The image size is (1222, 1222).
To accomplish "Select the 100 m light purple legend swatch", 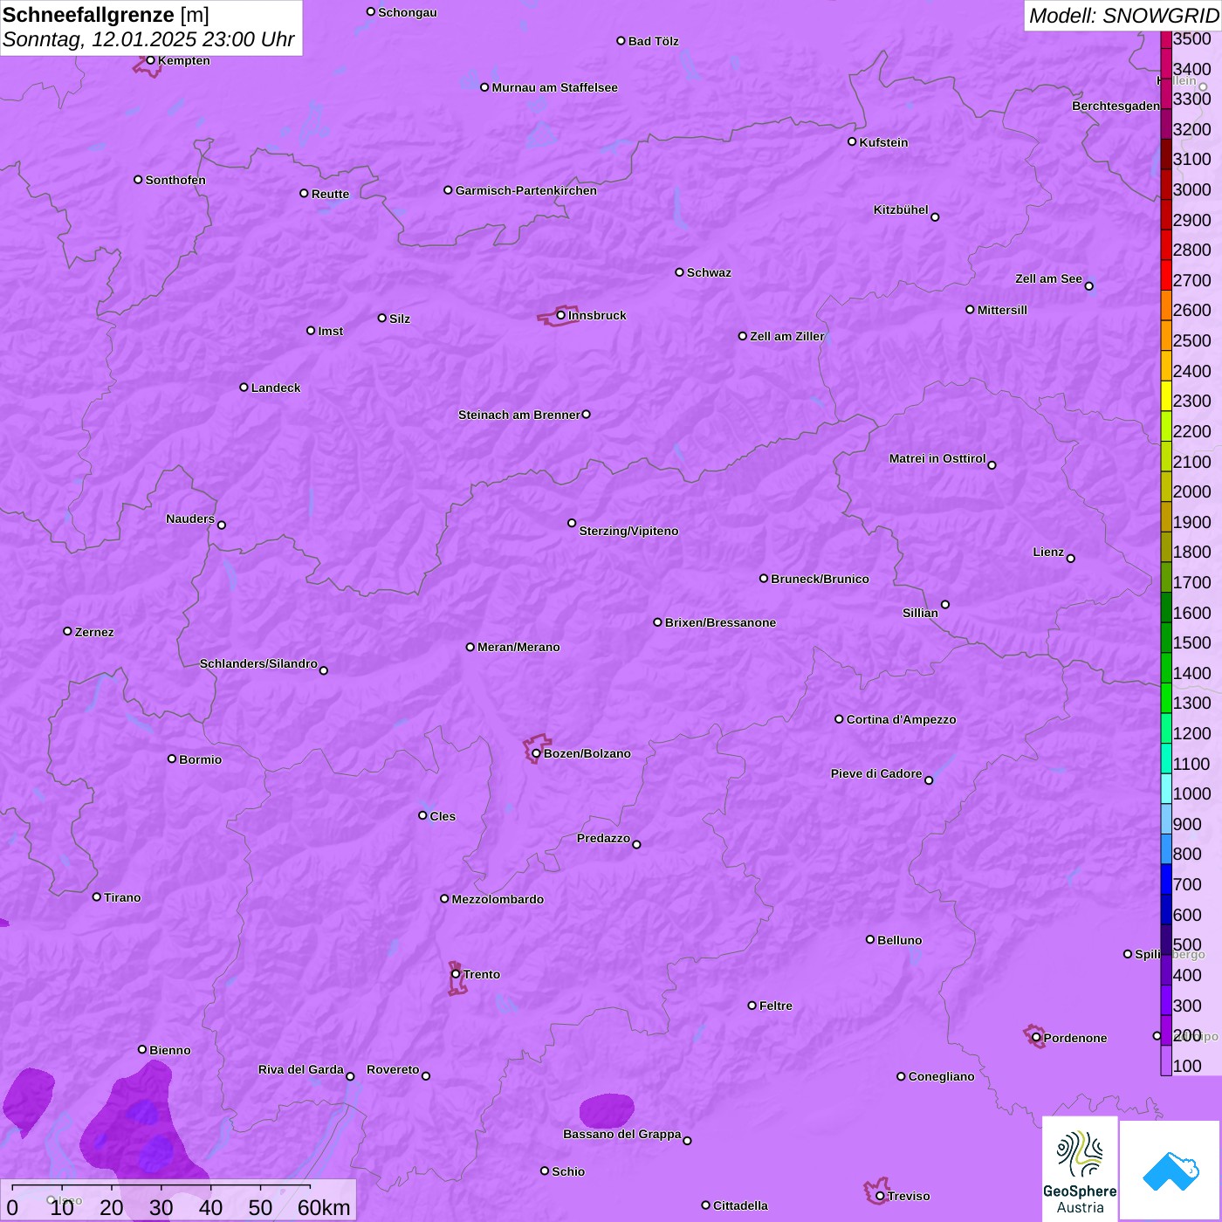I will click(1166, 1061).
